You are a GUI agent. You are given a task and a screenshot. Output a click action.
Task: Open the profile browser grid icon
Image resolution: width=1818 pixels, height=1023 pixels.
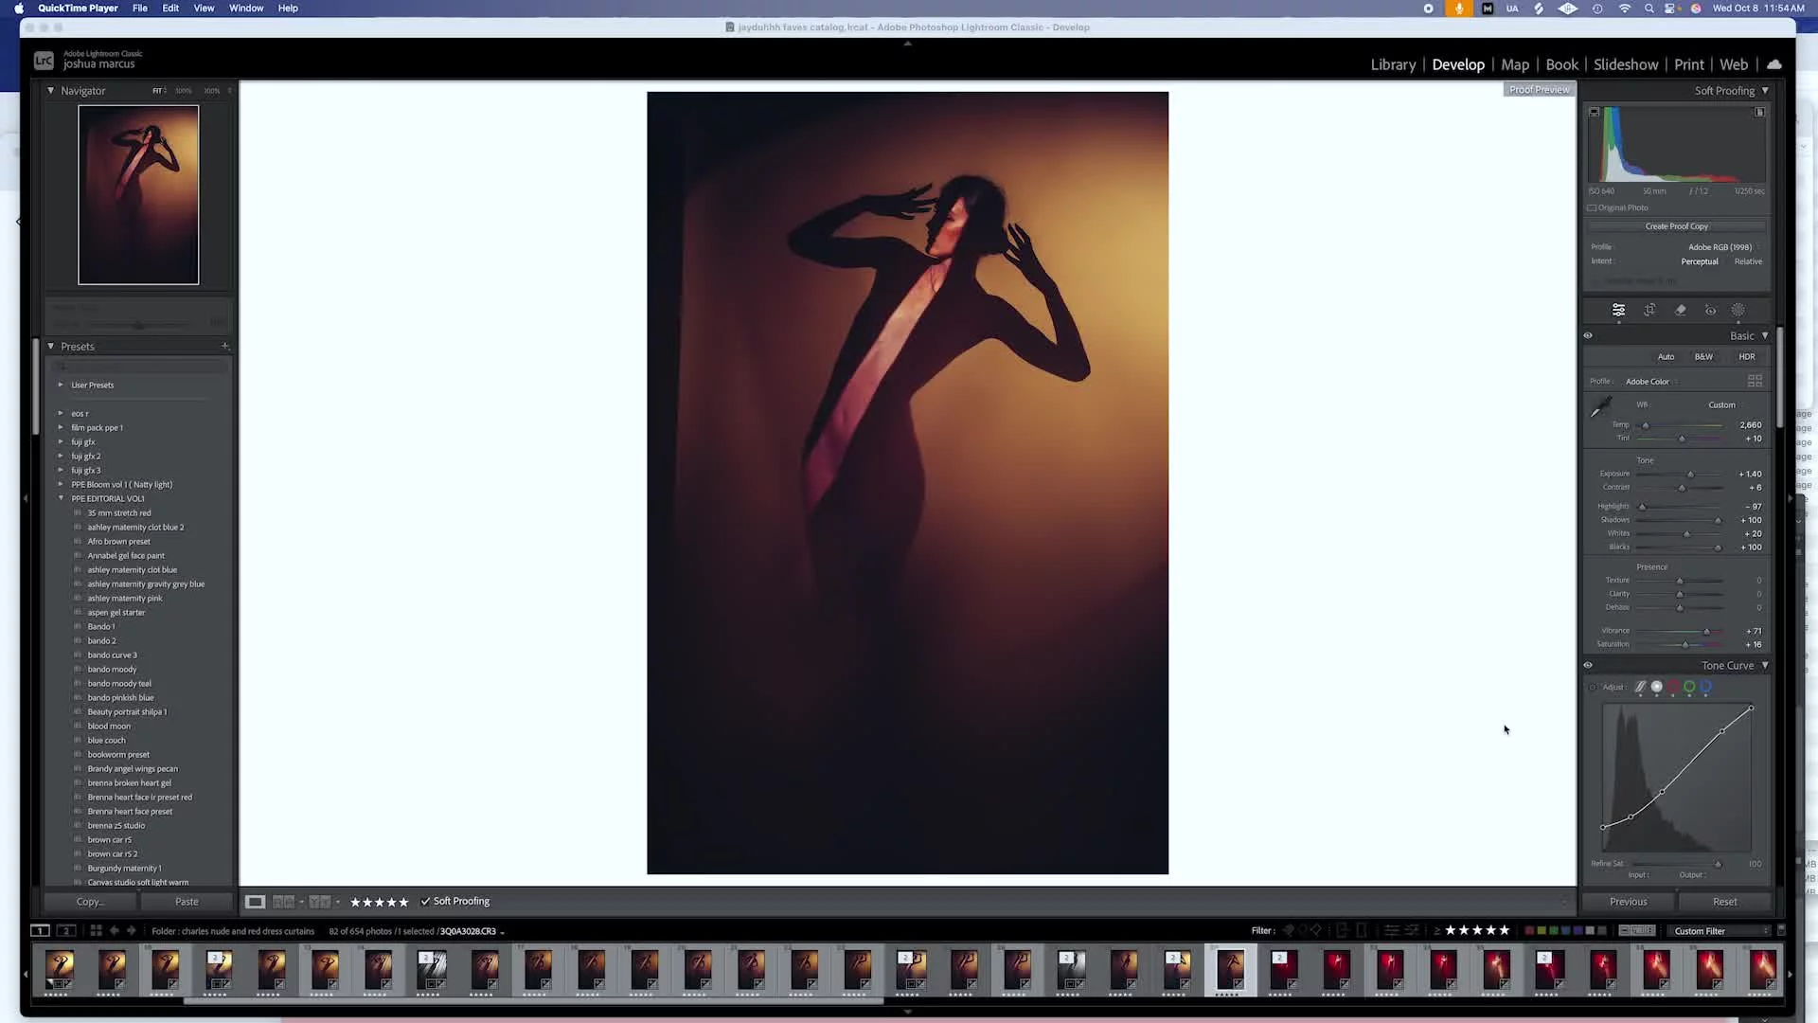tap(1755, 381)
